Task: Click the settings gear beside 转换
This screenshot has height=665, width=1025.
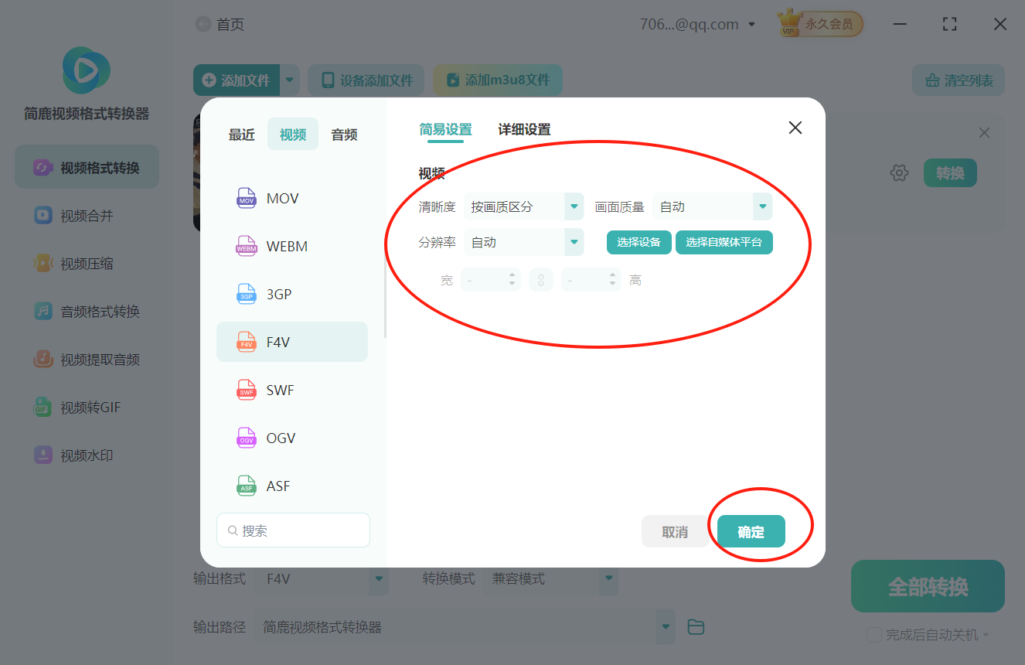Action: (x=899, y=172)
